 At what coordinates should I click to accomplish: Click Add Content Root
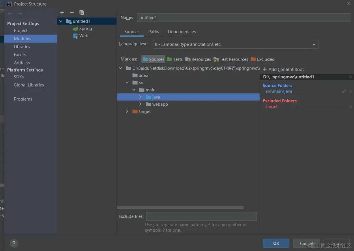pyautogui.click(x=283, y=69)
